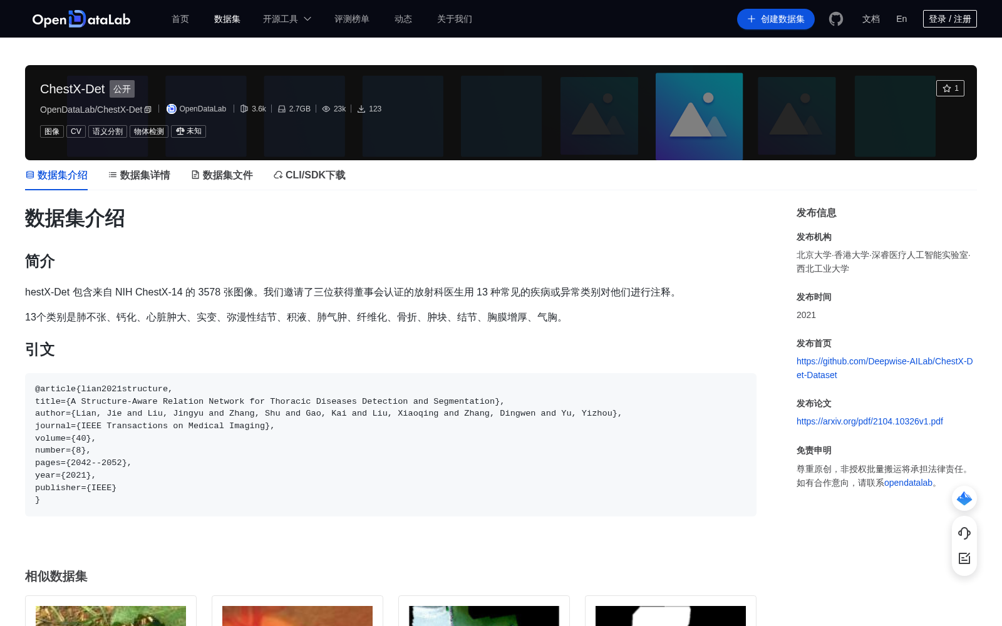The height and width of the screenshot is (626, 1002).
Task: Switch to the 数据集文件 tab
Action: pyautogui.click(x=222, y=175)
